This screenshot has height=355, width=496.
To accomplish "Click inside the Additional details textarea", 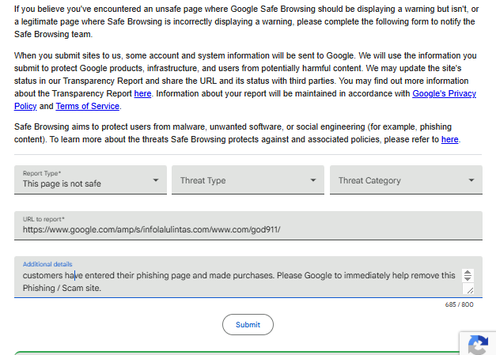I will point(237,281).
